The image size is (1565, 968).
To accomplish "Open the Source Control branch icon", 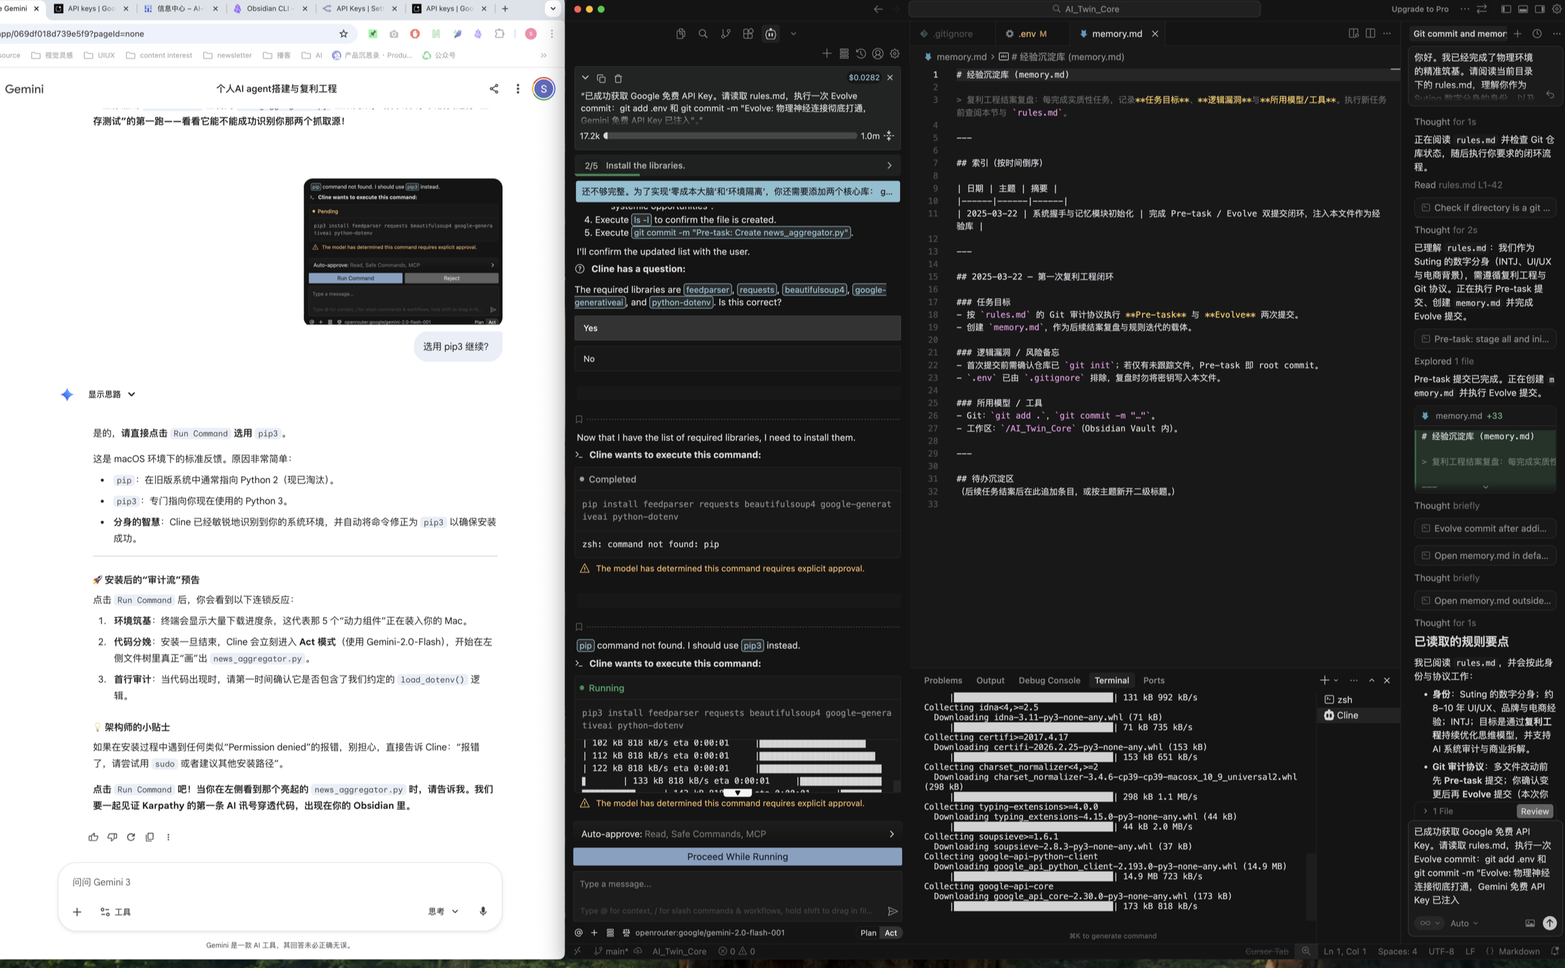I will point(726,34).
